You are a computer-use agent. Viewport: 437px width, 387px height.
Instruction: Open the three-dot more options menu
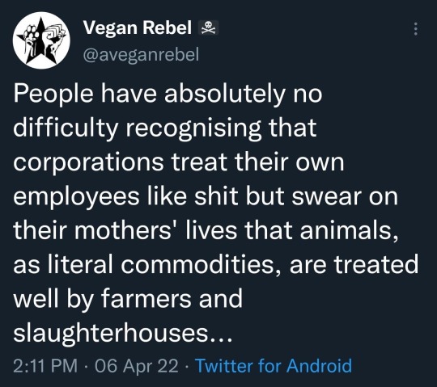[415, 29]
